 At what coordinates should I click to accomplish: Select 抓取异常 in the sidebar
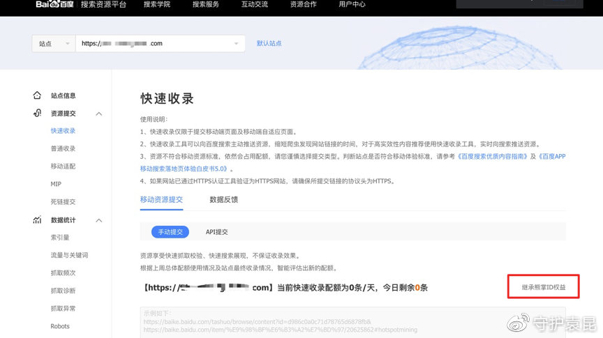click(x=63, y=308)
